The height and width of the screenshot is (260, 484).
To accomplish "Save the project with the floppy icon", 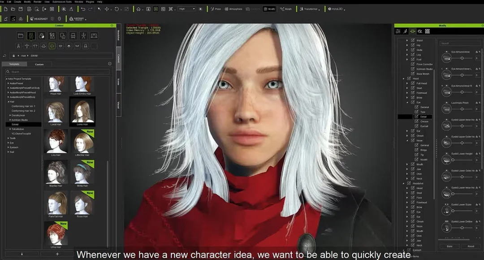I will click(20, 9).
